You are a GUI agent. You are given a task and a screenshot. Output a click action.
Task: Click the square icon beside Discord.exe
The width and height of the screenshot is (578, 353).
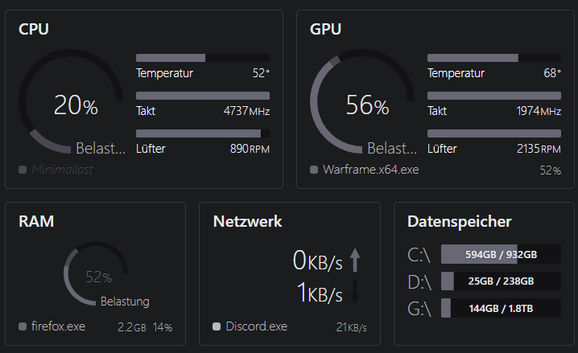(x=217, y=326)
